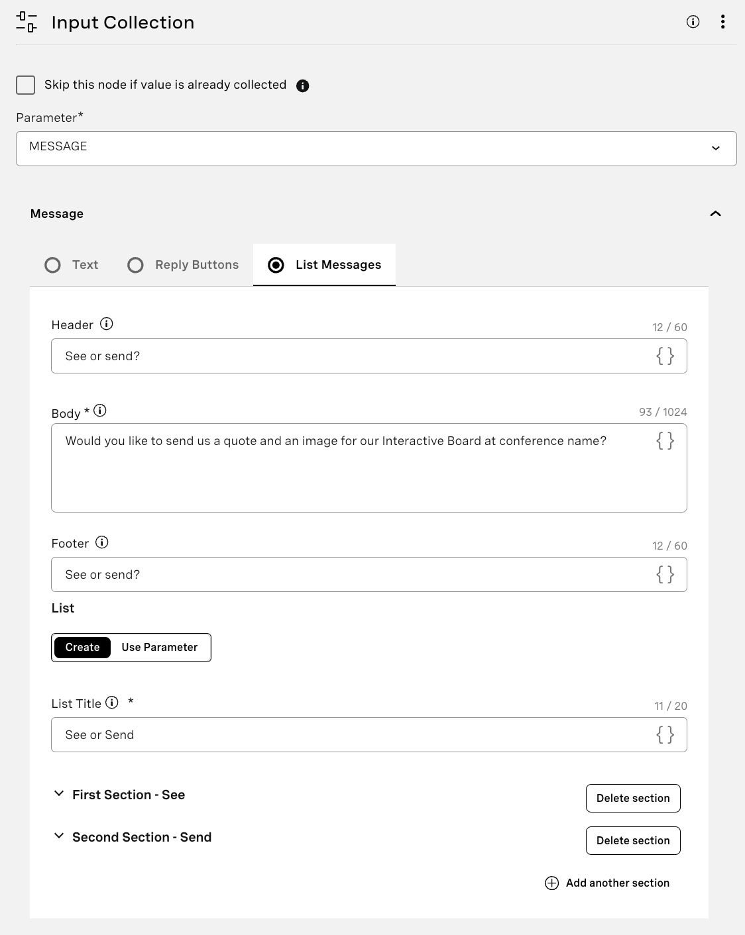Image resolution: width=745 pixels, height=935 pixels.
Task: Click the info icon next to Body
Action: click(100, 411)
